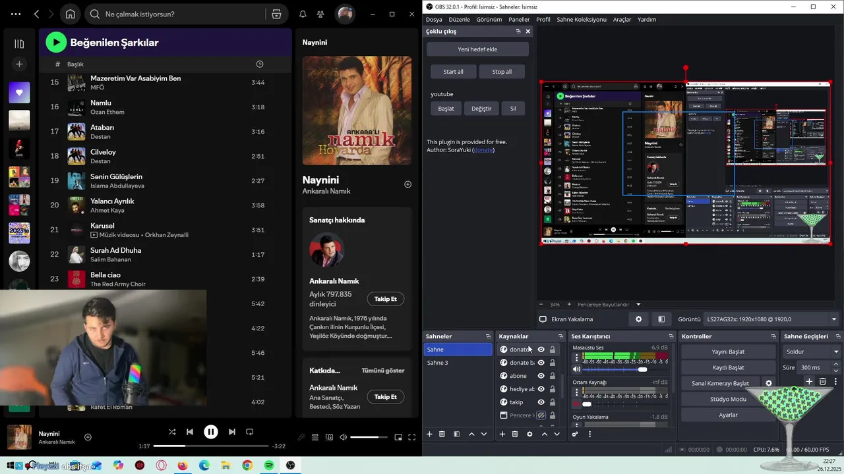Open Spotify friend activity icon
Screen dimensions: 844x474
320,14
